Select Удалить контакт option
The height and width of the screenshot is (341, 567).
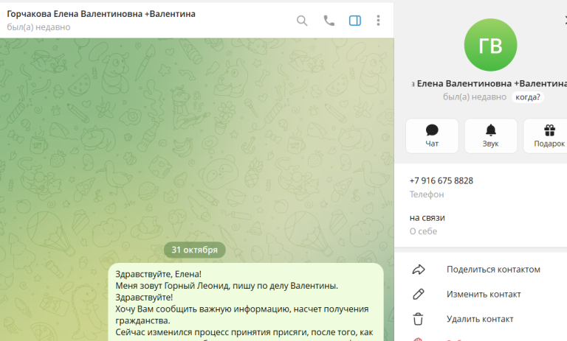[x=481, y=319]
